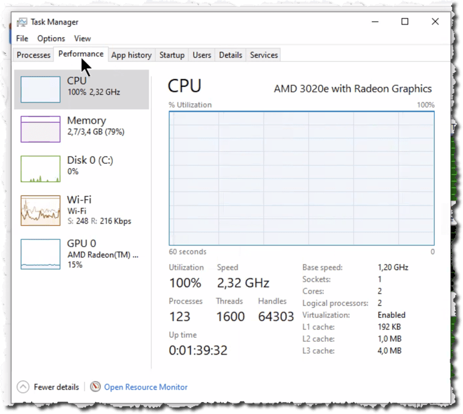Click the Threads count 1600
Image resolution: width=463 pixels, height=414 pixels.
(x=231, y=316)
